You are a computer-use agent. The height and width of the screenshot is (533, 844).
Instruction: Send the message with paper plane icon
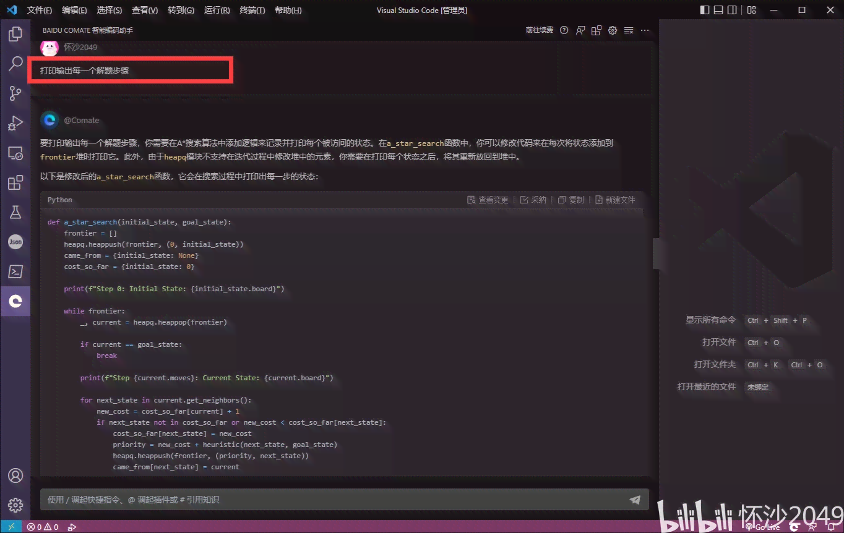coord(635,500)
